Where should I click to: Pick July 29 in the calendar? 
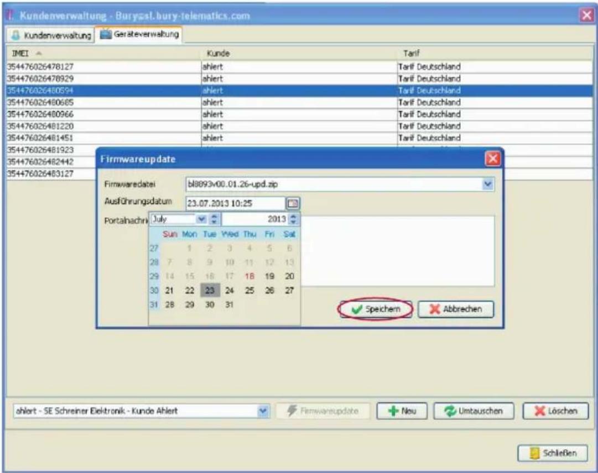click(190, 304)
